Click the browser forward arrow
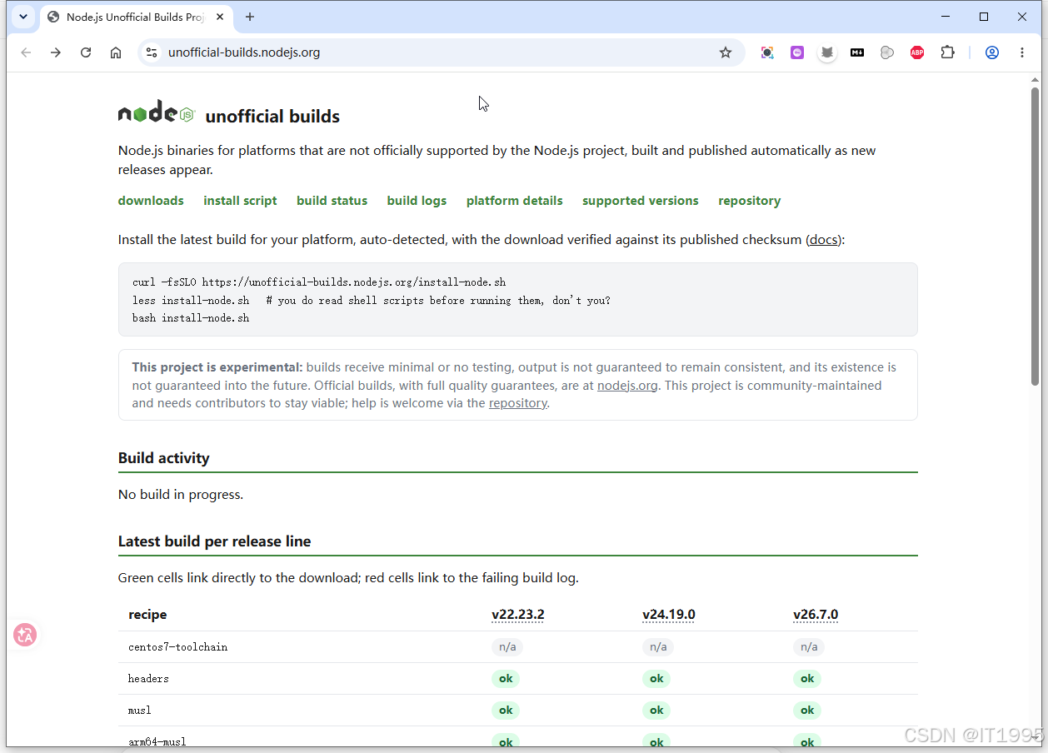 [56, 52]
